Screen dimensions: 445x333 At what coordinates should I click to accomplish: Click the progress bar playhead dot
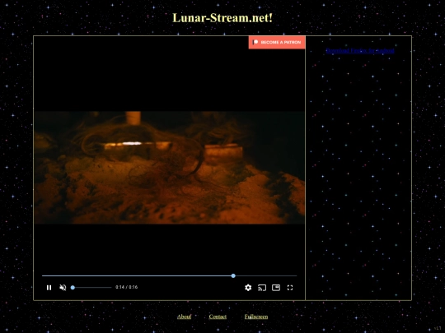point(233,275)
